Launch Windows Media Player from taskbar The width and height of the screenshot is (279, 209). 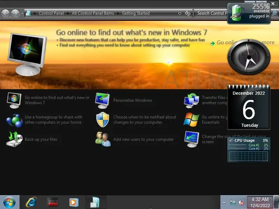point(74,202)
